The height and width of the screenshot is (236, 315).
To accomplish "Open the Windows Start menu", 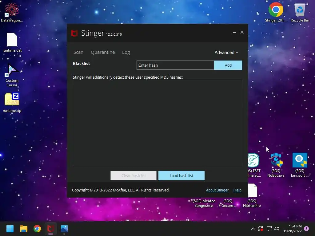I will 10,229.
